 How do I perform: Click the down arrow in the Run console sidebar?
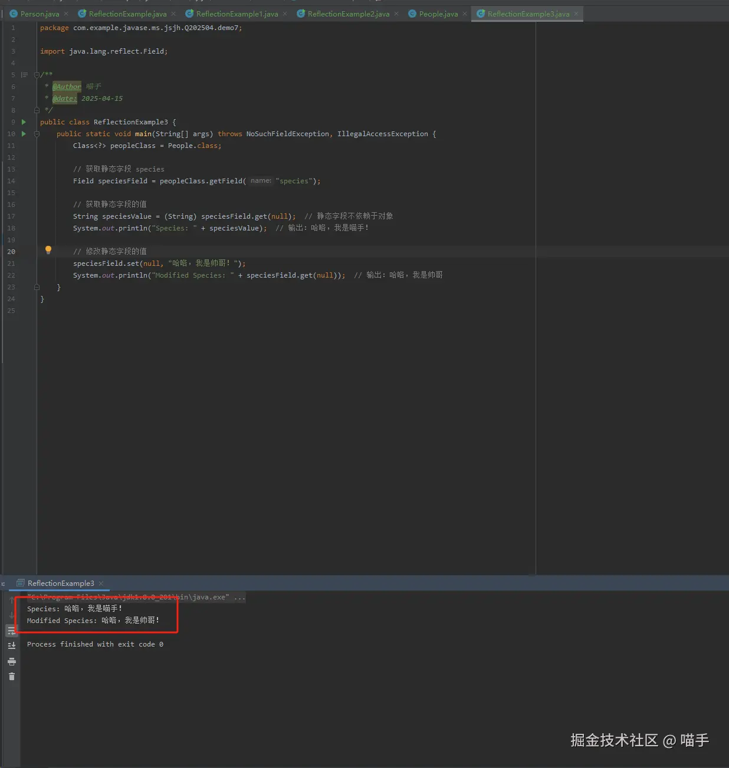click(11, 615)
